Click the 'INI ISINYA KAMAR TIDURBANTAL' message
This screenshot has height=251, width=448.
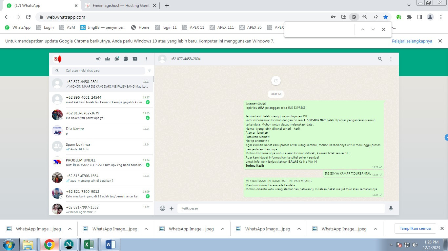click(x=348, y=174)
